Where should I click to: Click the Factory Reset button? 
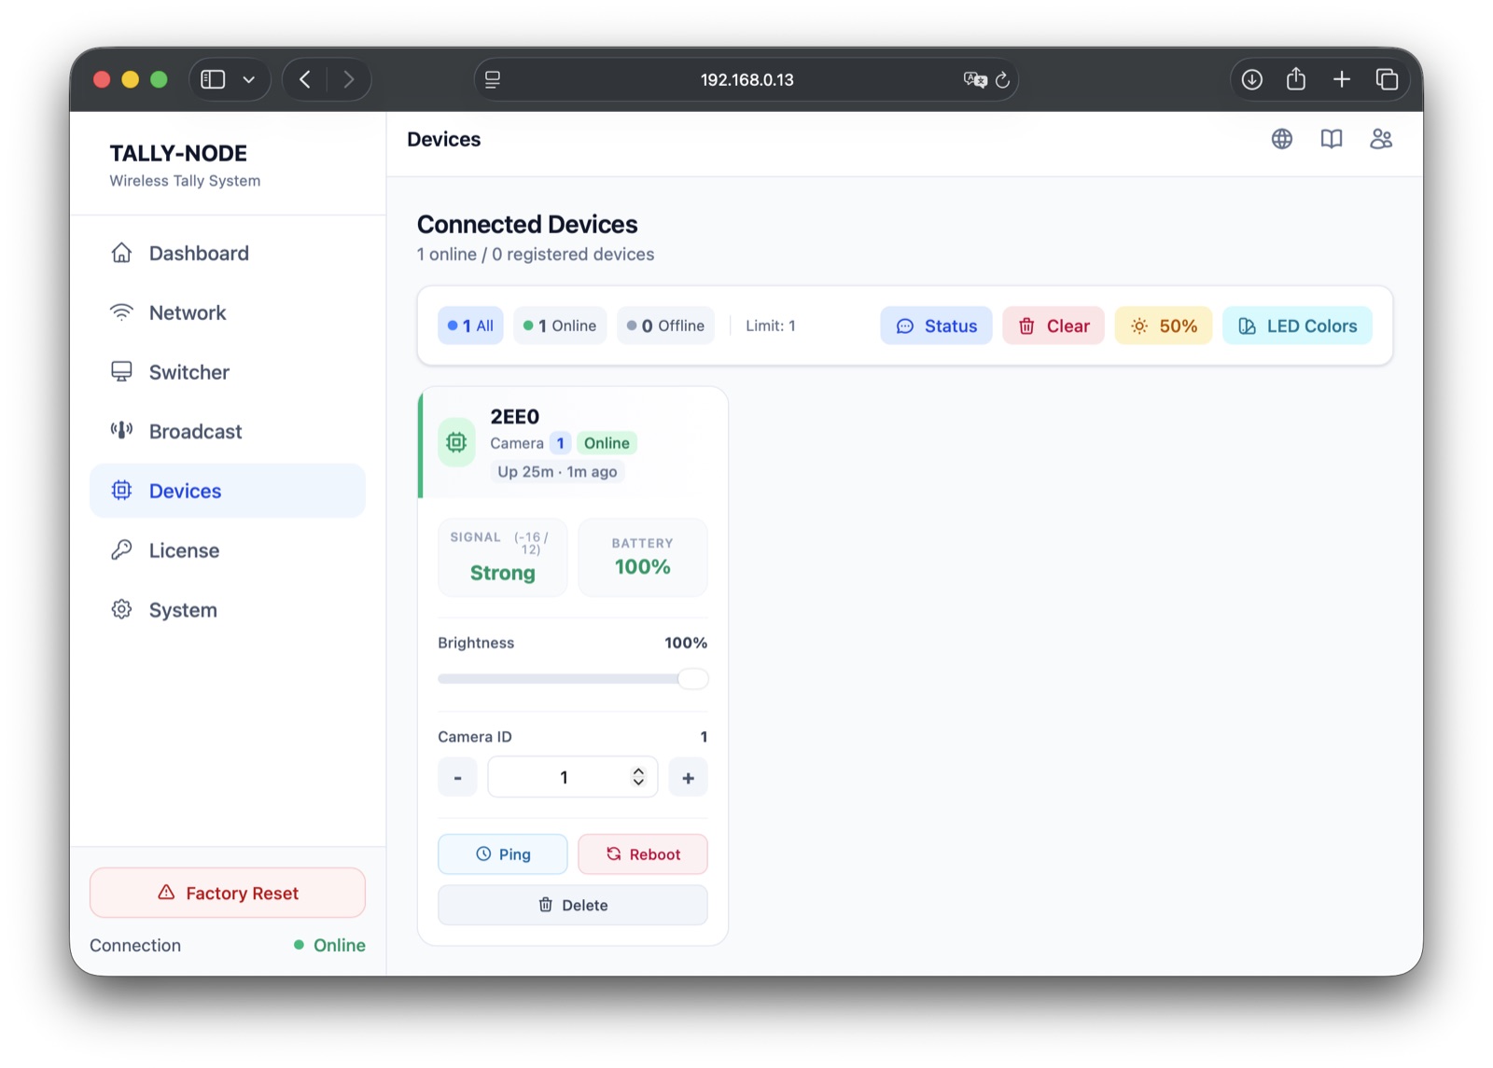[x=228, y=893]
